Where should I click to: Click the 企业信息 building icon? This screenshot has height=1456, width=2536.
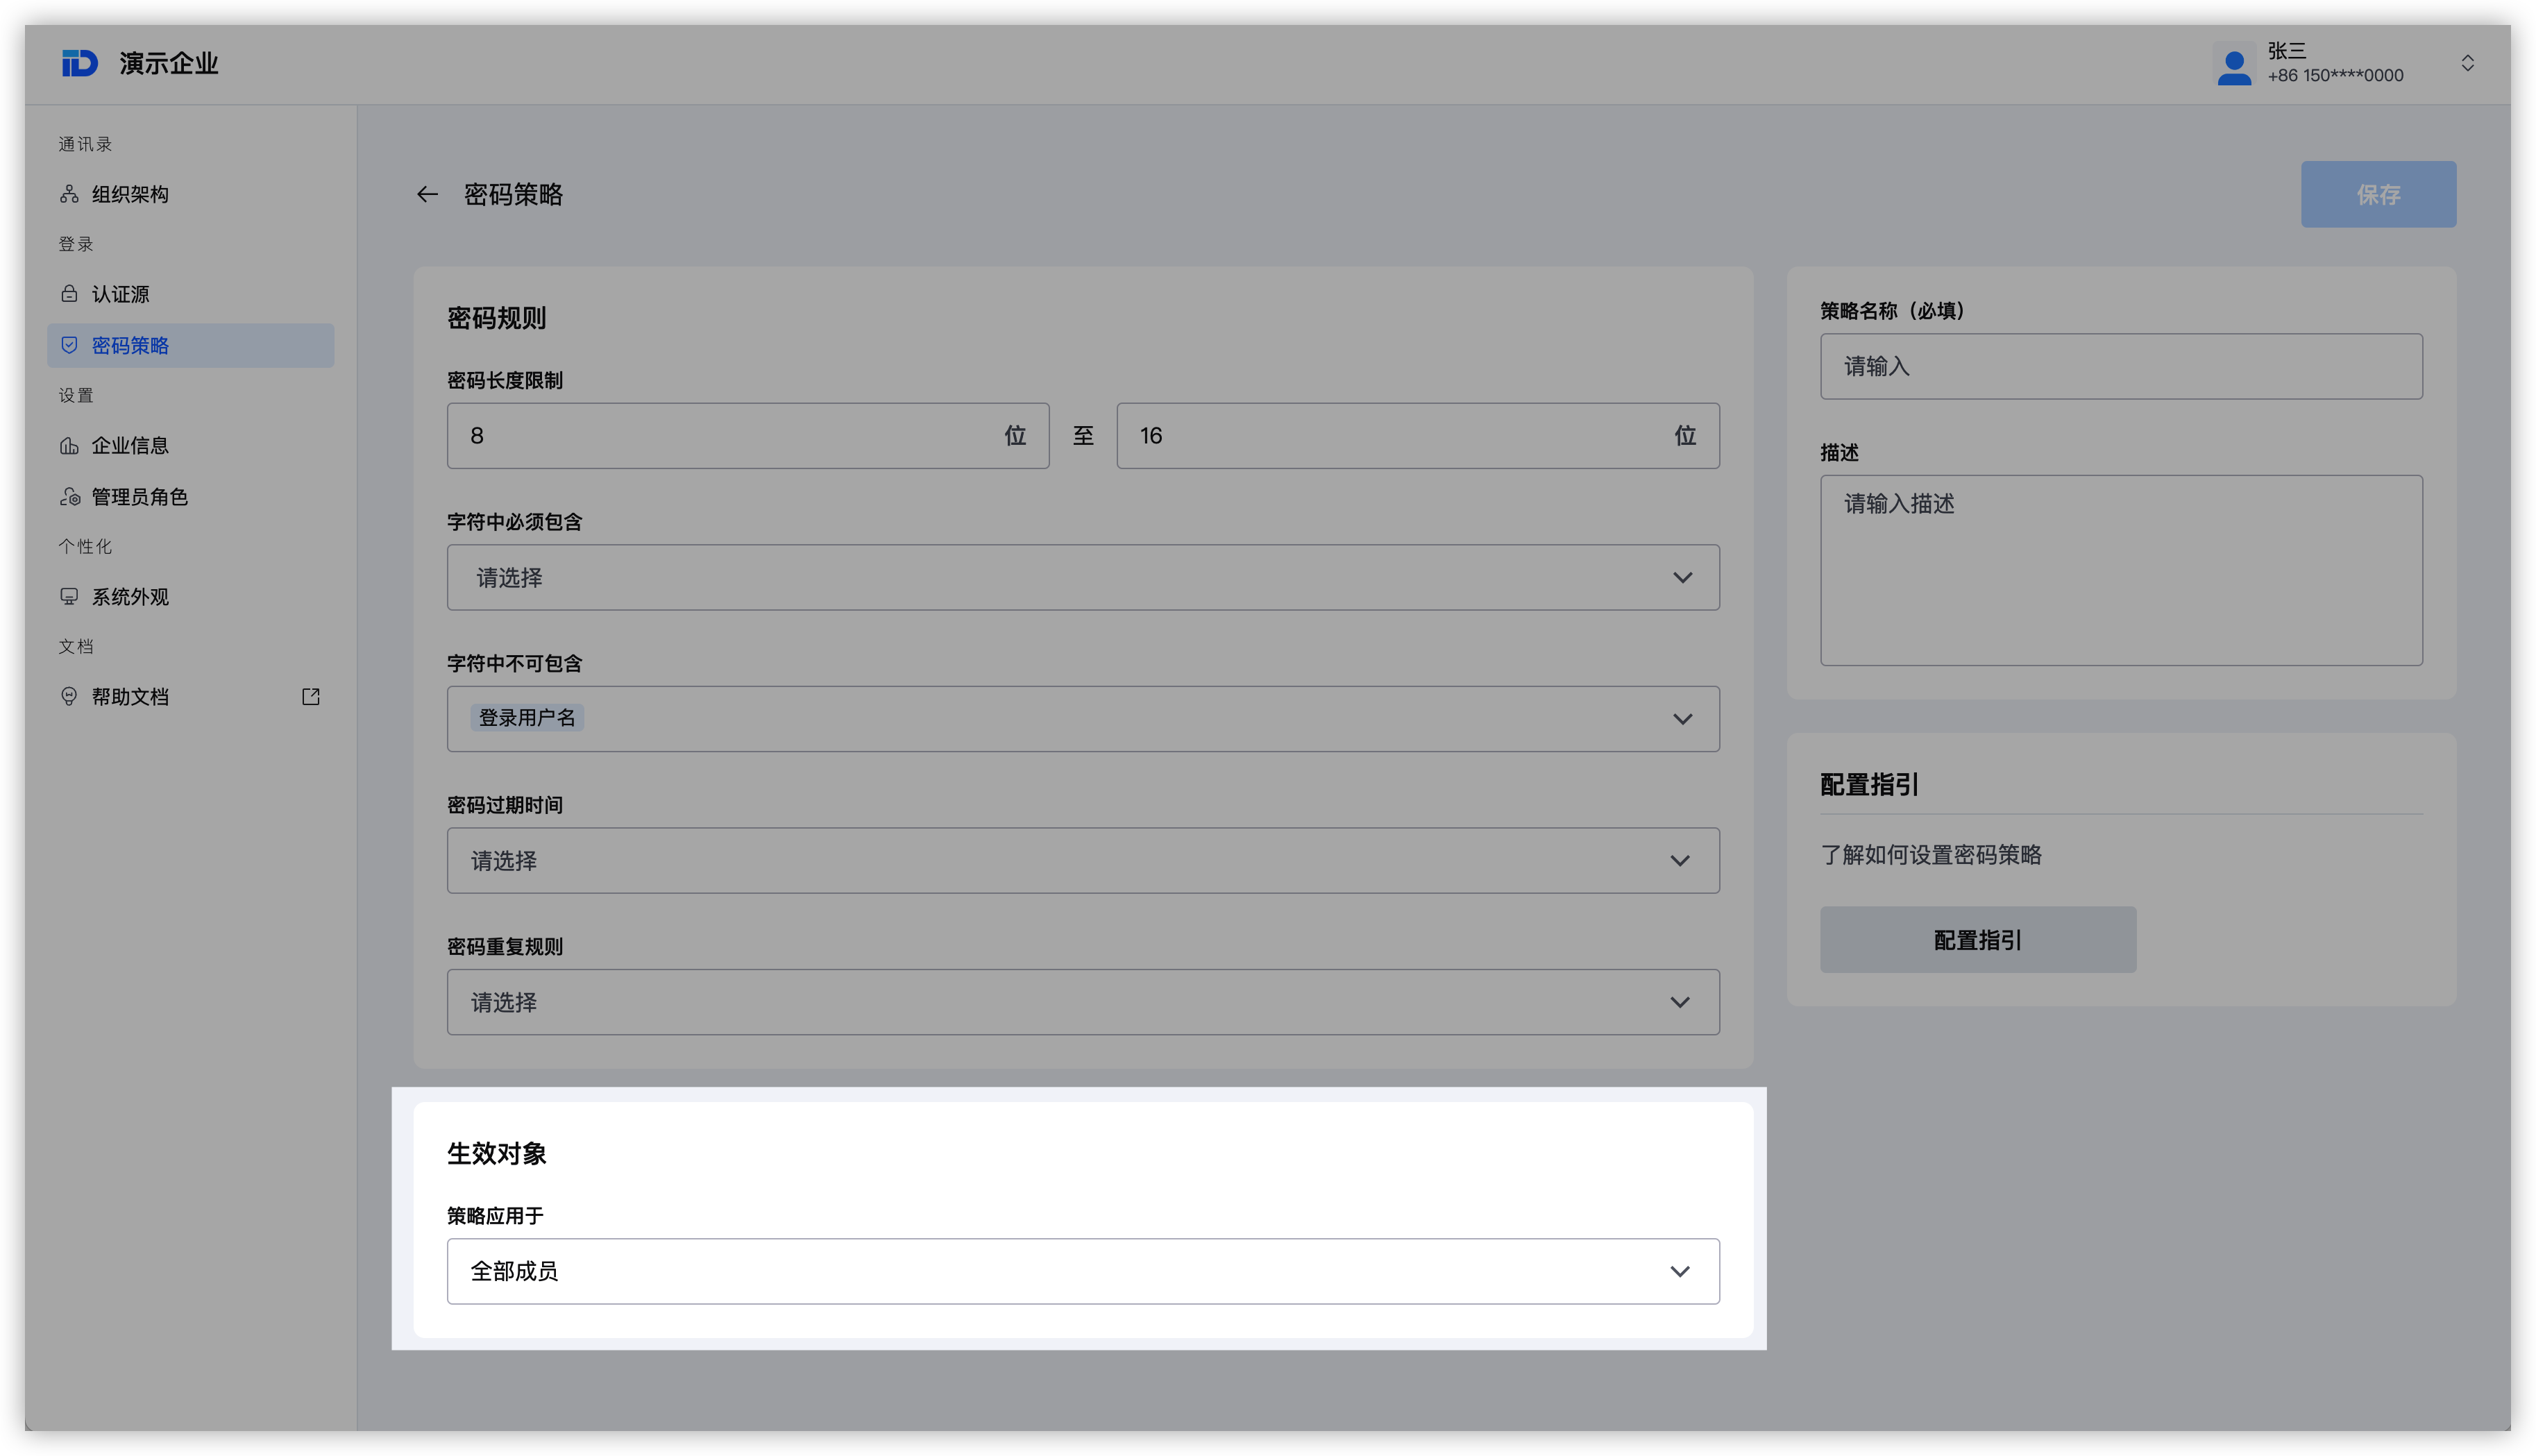69,446
